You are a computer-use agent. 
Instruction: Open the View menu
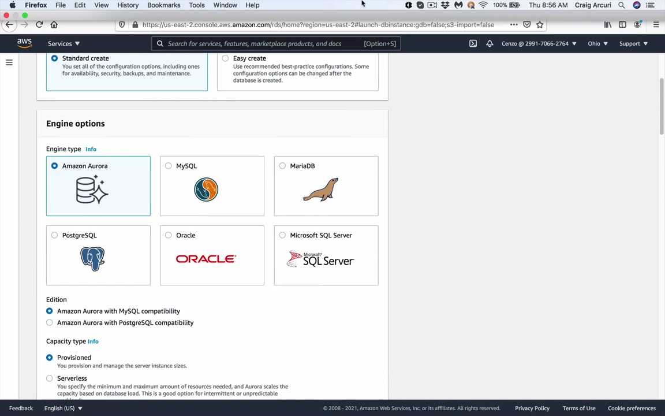(x=102, y=5)
